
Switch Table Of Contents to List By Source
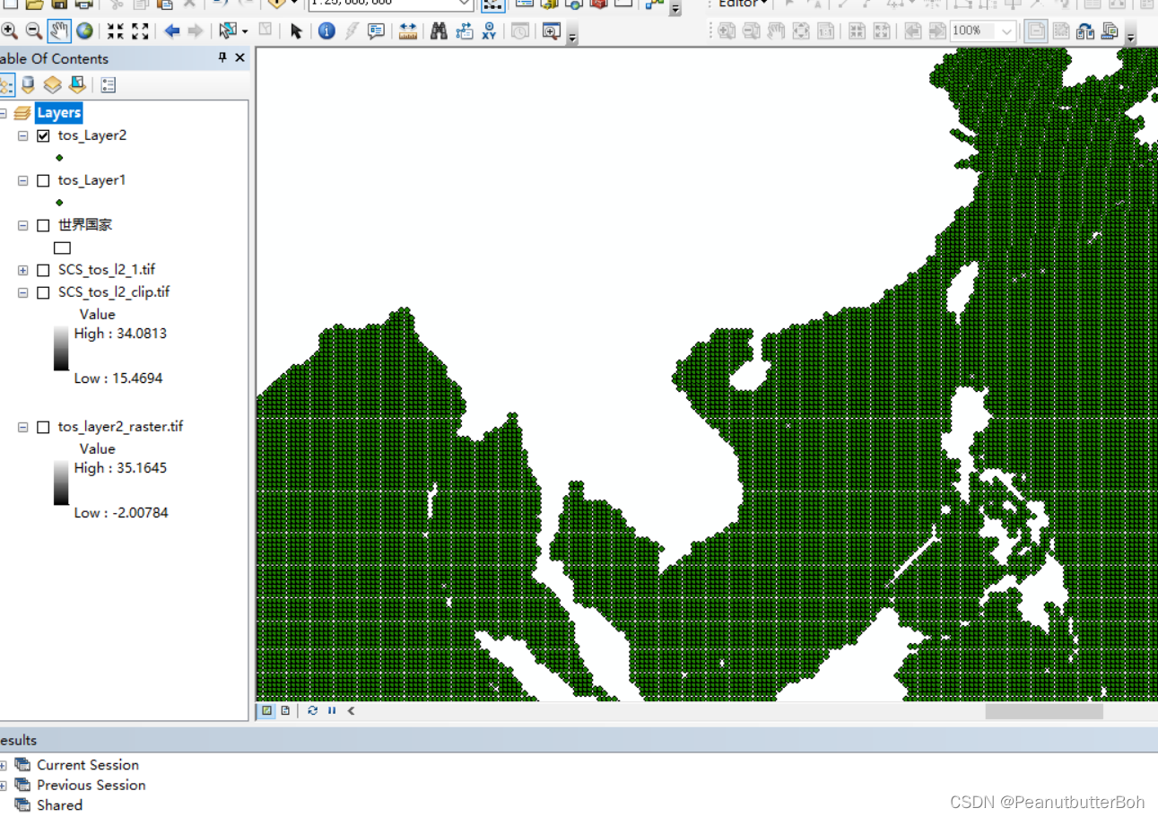point(28,84)
